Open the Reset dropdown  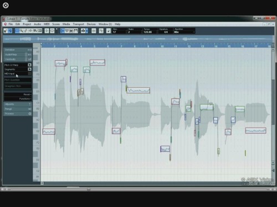tap(18, 94)
